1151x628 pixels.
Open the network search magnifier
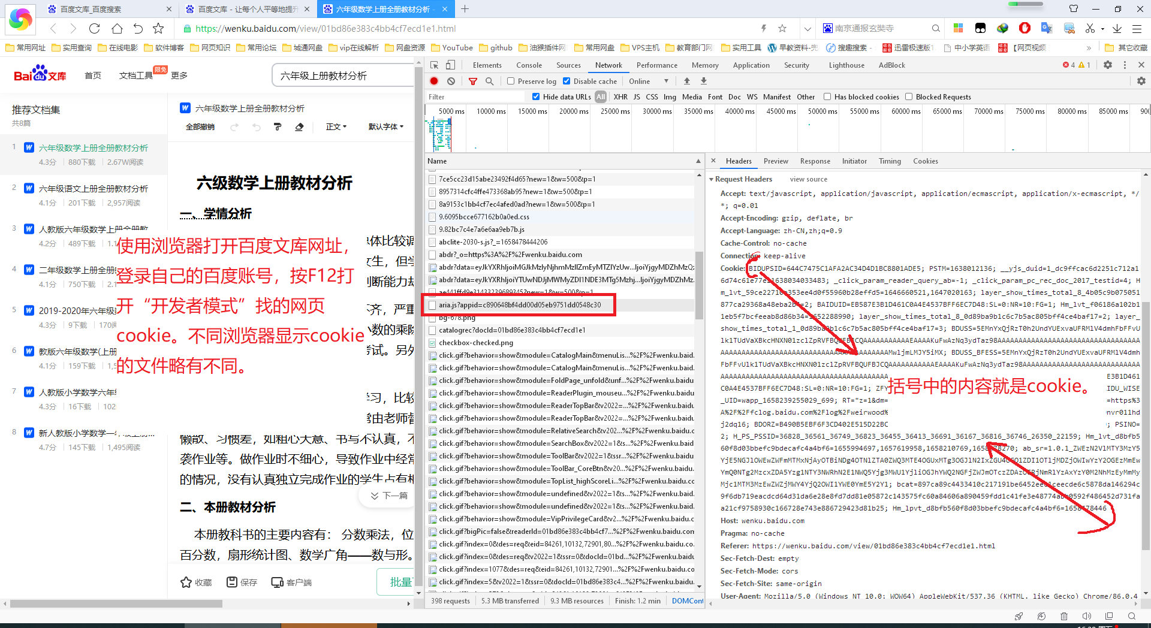point(489,81)
